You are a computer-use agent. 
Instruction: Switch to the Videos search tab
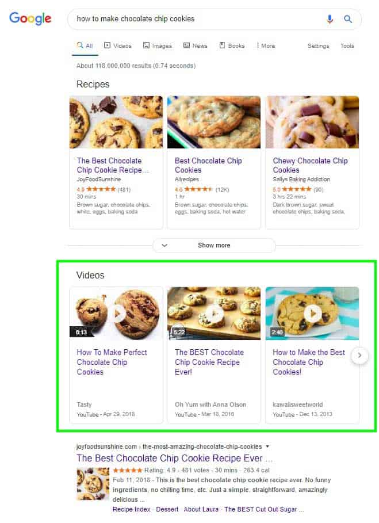[118, 45]
